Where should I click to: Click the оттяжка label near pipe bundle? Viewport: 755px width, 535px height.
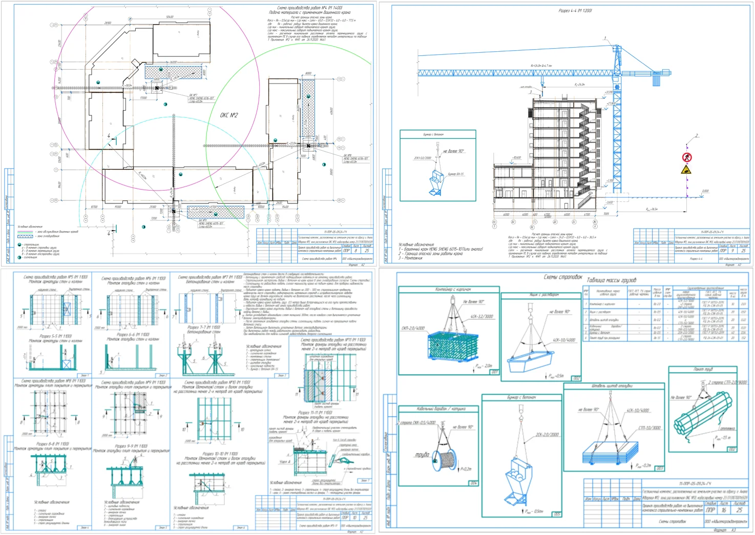(727, 428)
